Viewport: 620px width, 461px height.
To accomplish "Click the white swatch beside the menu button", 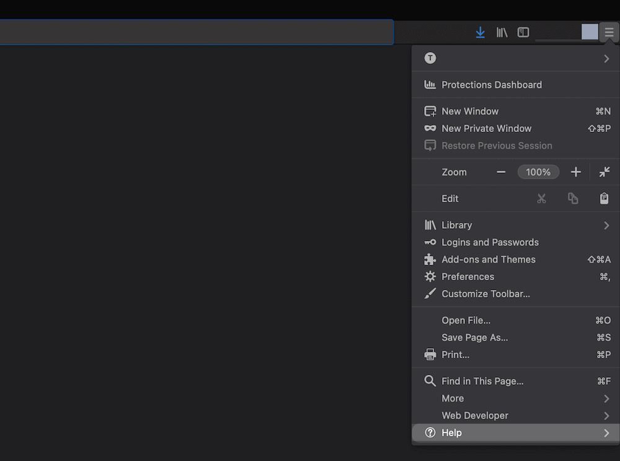I will pos(589,32).
